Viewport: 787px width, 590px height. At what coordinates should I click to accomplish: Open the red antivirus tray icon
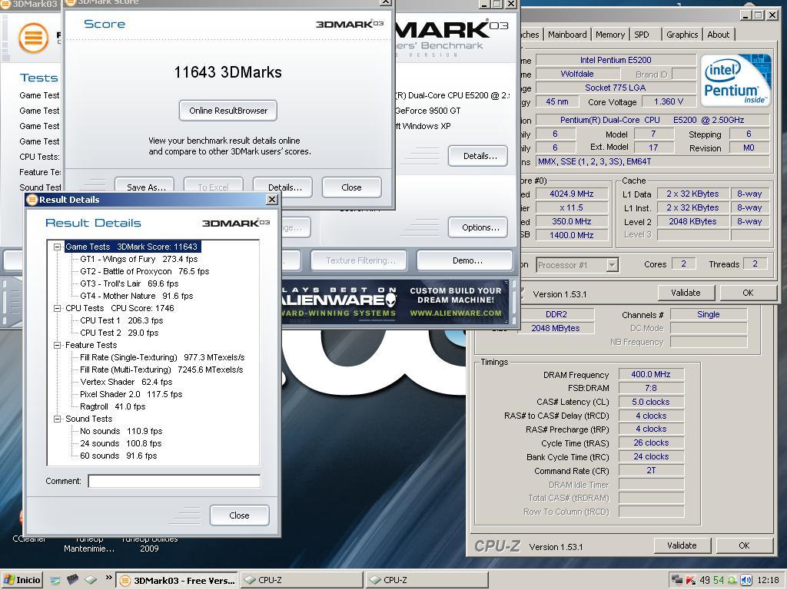(x=691, y=581)
